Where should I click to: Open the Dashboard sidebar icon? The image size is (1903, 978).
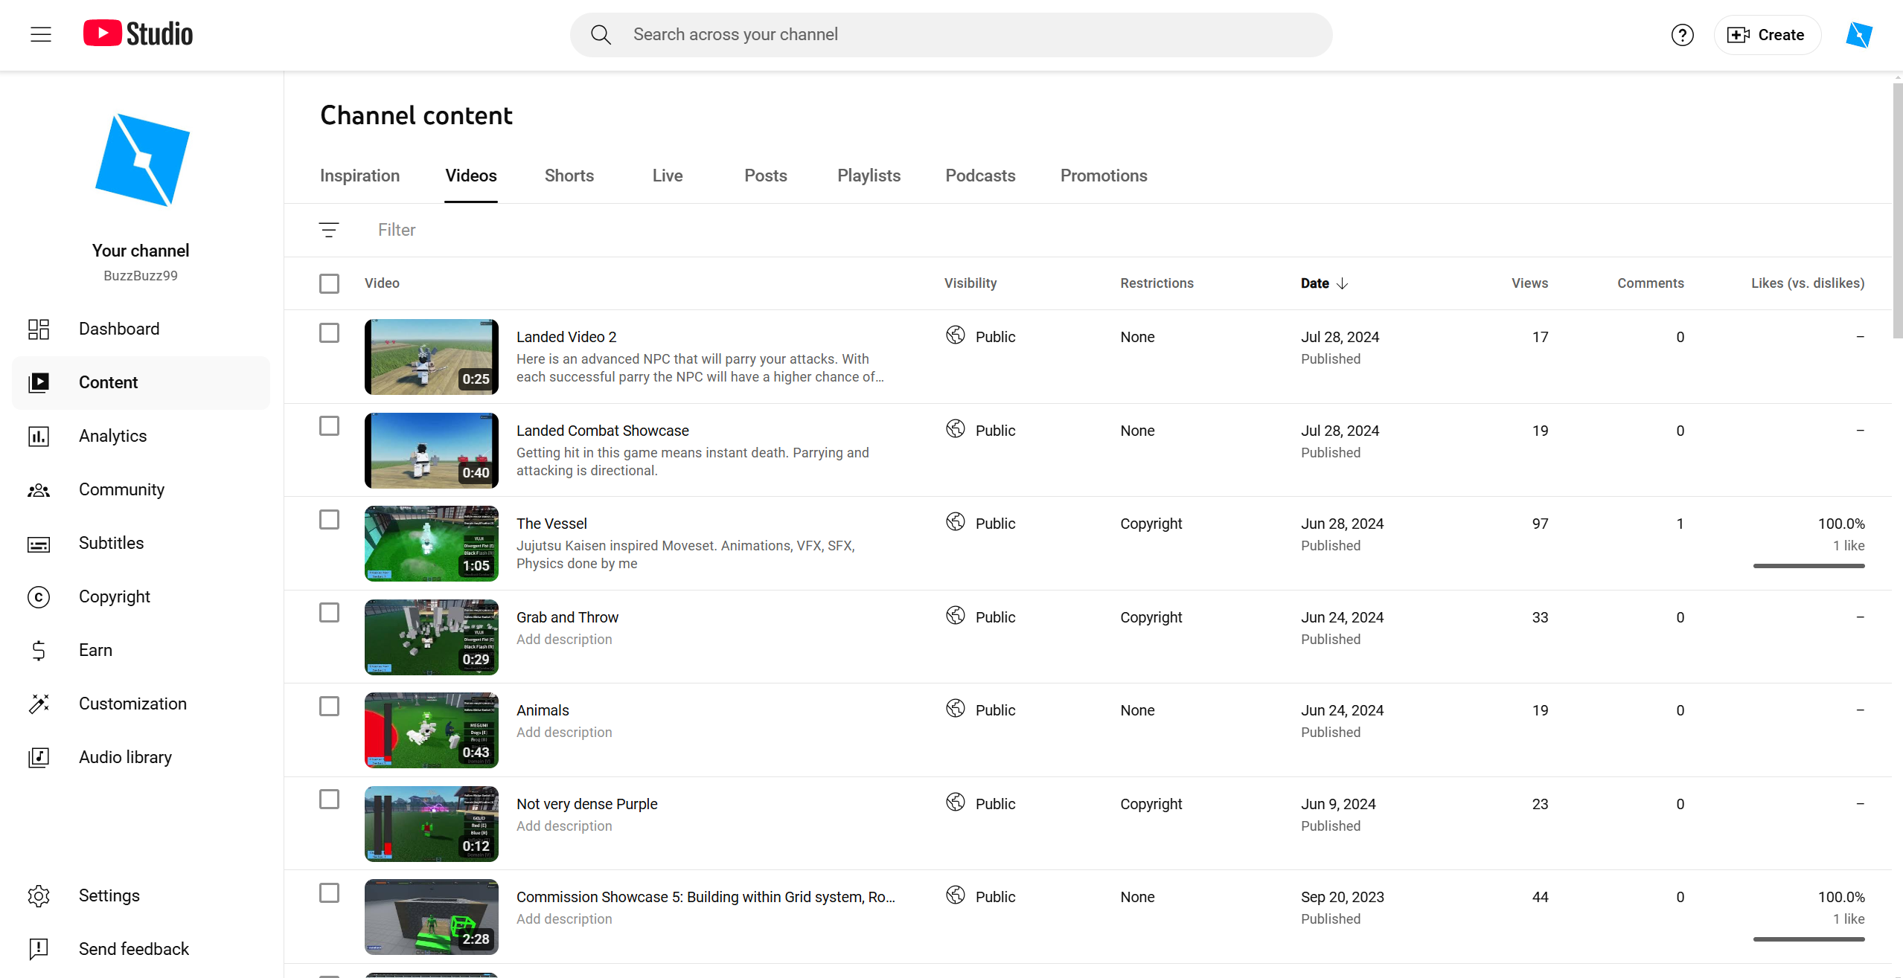[x=39, y=329]
